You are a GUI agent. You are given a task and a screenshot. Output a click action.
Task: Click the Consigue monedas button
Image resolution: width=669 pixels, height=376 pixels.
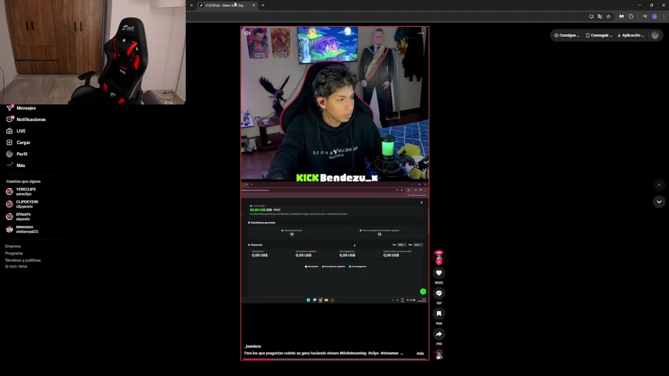(x=567, y=36)
